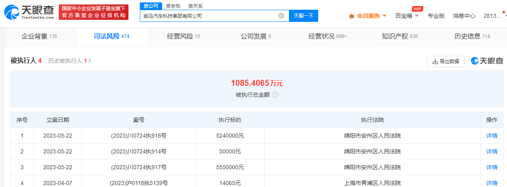This screenshot has height=187, width=507.
Task: Click 绵阳市安州区人民法院 in row 1
Action: pos(372,136)
